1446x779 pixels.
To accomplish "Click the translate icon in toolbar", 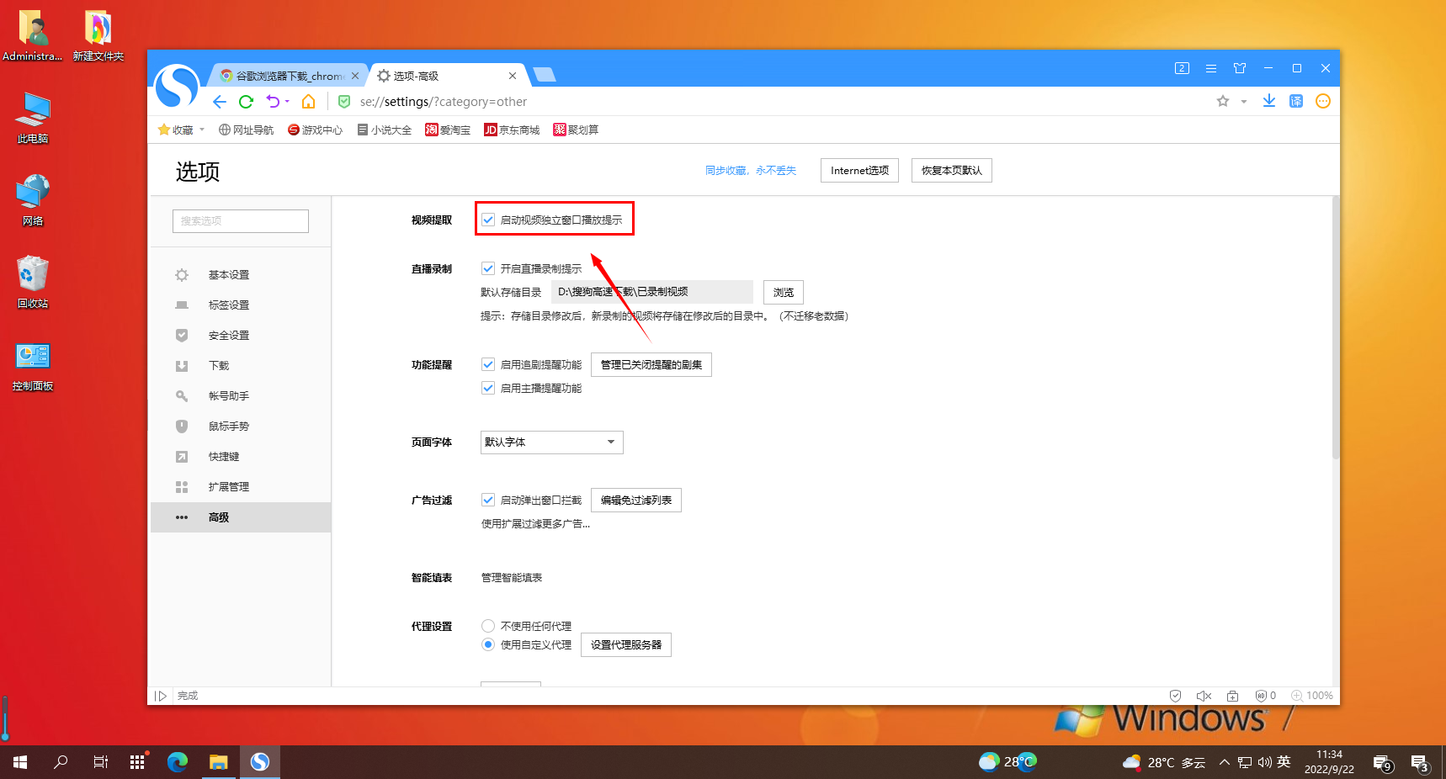I will [x=1296, y=101].
